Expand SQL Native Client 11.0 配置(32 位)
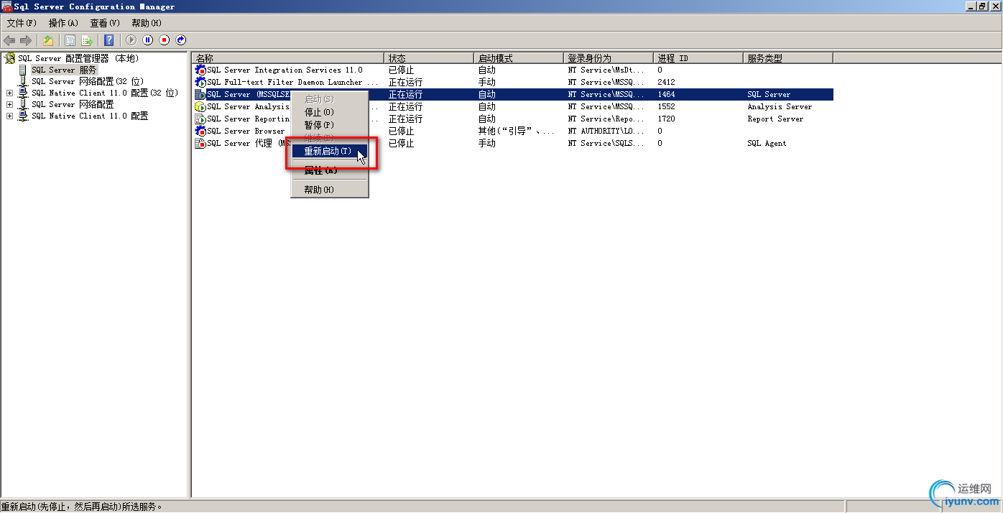Screen dimensions: 1003x513 9,93
